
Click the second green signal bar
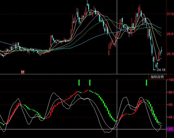pyautogui.click(x=90, y=83)
